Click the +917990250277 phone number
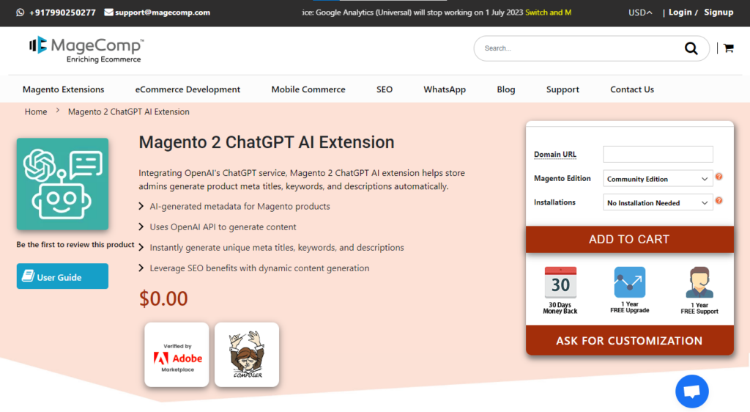Image resolution: width=750 pixels, height=412 pixels. coord(63,12)
